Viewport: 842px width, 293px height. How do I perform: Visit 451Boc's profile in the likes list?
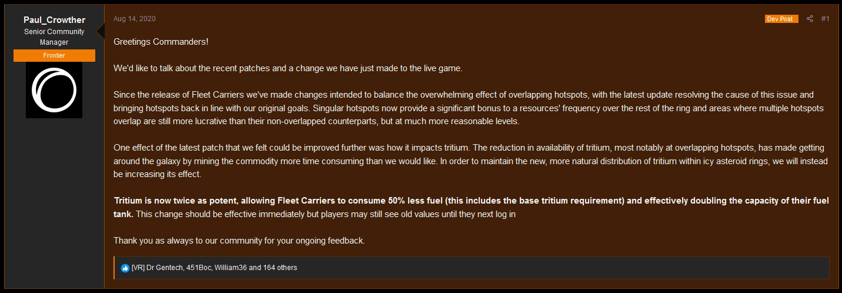pyautogui.click(x=198, y=268)
